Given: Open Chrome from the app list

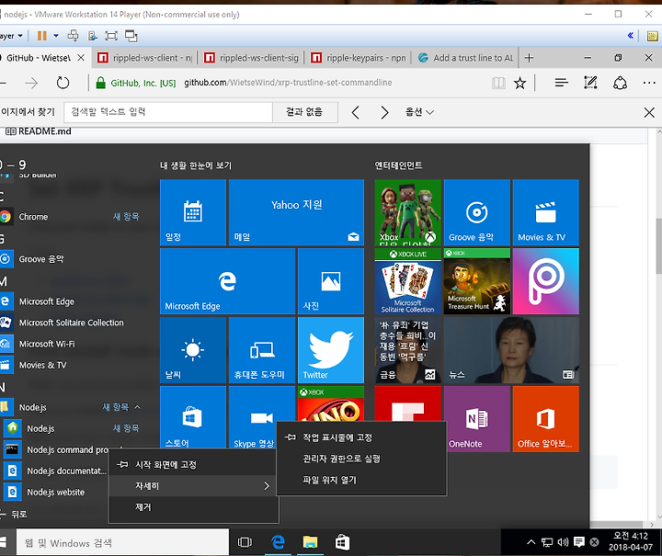Looking at the screenshot, I should pos(72,217).
